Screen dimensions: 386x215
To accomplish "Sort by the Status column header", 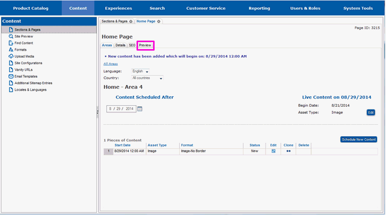I will click(254, 145).
